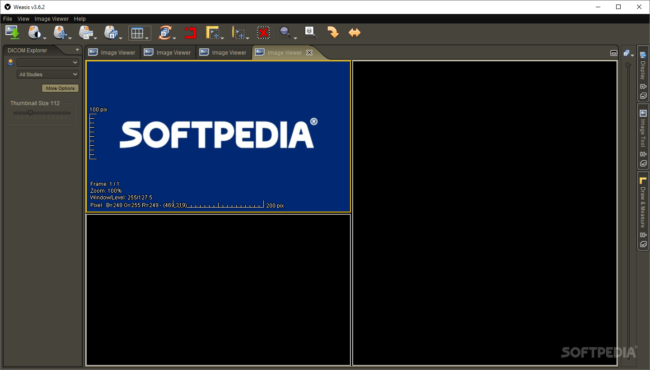The width and height of the screenshot is (650, 370).
Task: Click the Thumbnail Size slider handle
Action: [x=30, y=113]
